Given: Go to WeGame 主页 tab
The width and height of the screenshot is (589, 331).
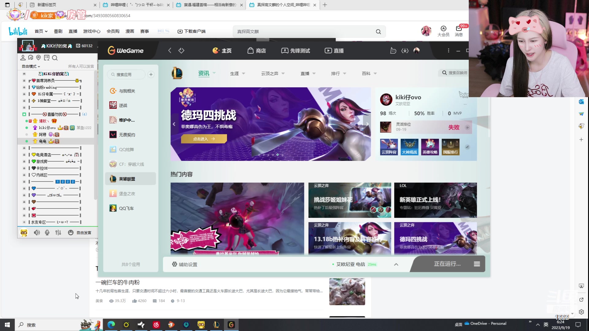Looking at the screenshot, I should 222,51.
